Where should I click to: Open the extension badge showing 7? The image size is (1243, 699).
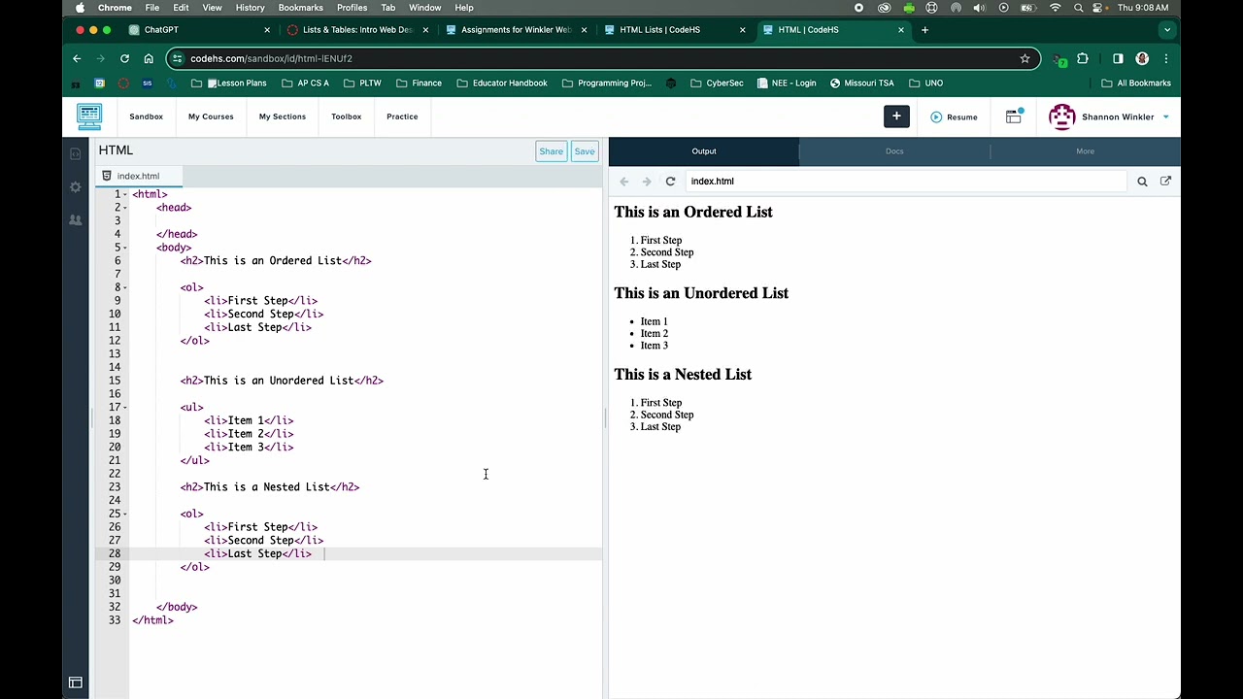point(1060,59)
